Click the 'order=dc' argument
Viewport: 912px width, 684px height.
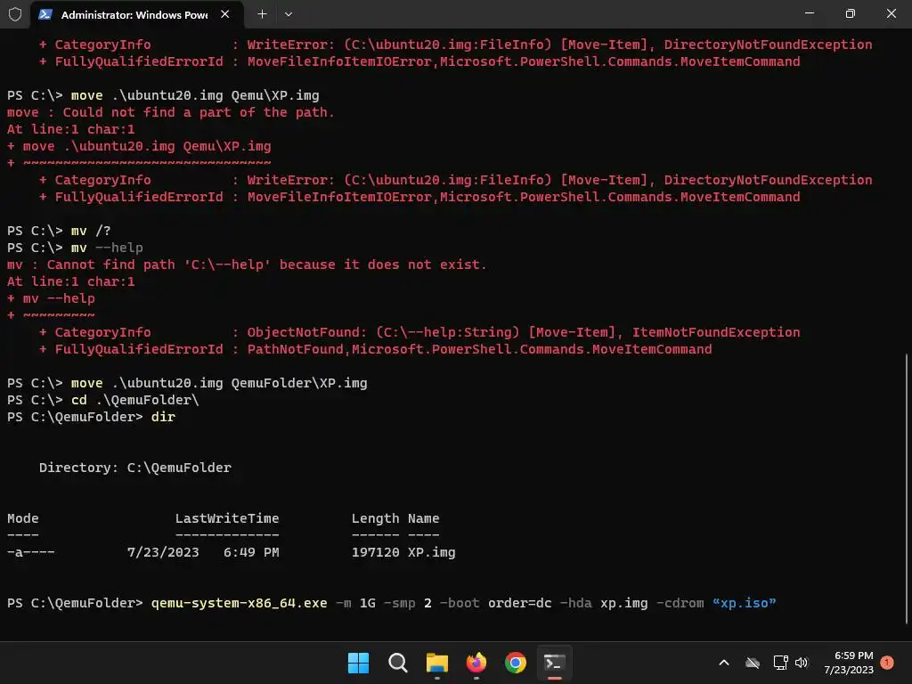[519, 603]
